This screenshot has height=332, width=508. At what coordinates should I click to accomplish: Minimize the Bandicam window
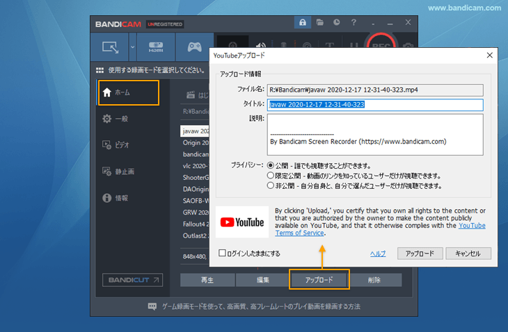(390, 24)
